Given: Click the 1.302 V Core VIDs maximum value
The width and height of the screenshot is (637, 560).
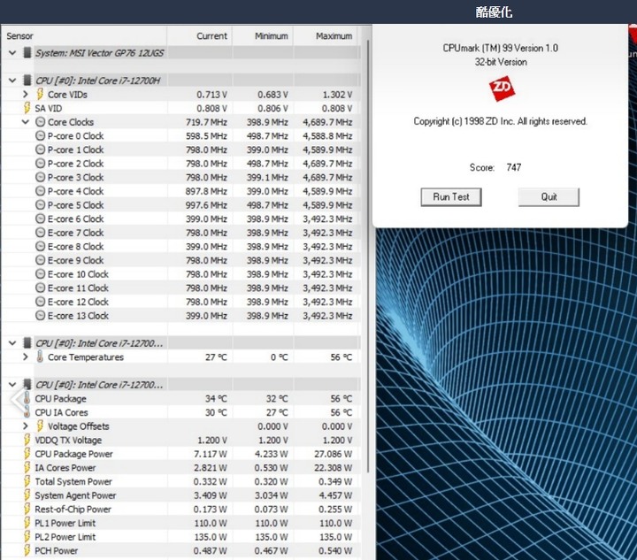Looking at the screenshot, I should click(x=337, y=94).
